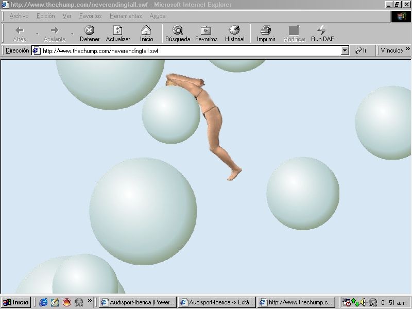The image size is (412, 309).
Task: Open the Favoritos menu in menu bar
Action: tap(91, 16)
